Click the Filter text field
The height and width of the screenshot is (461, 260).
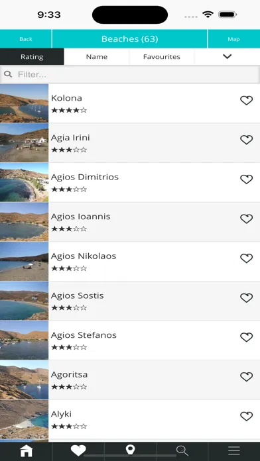[x=130, y=74]
